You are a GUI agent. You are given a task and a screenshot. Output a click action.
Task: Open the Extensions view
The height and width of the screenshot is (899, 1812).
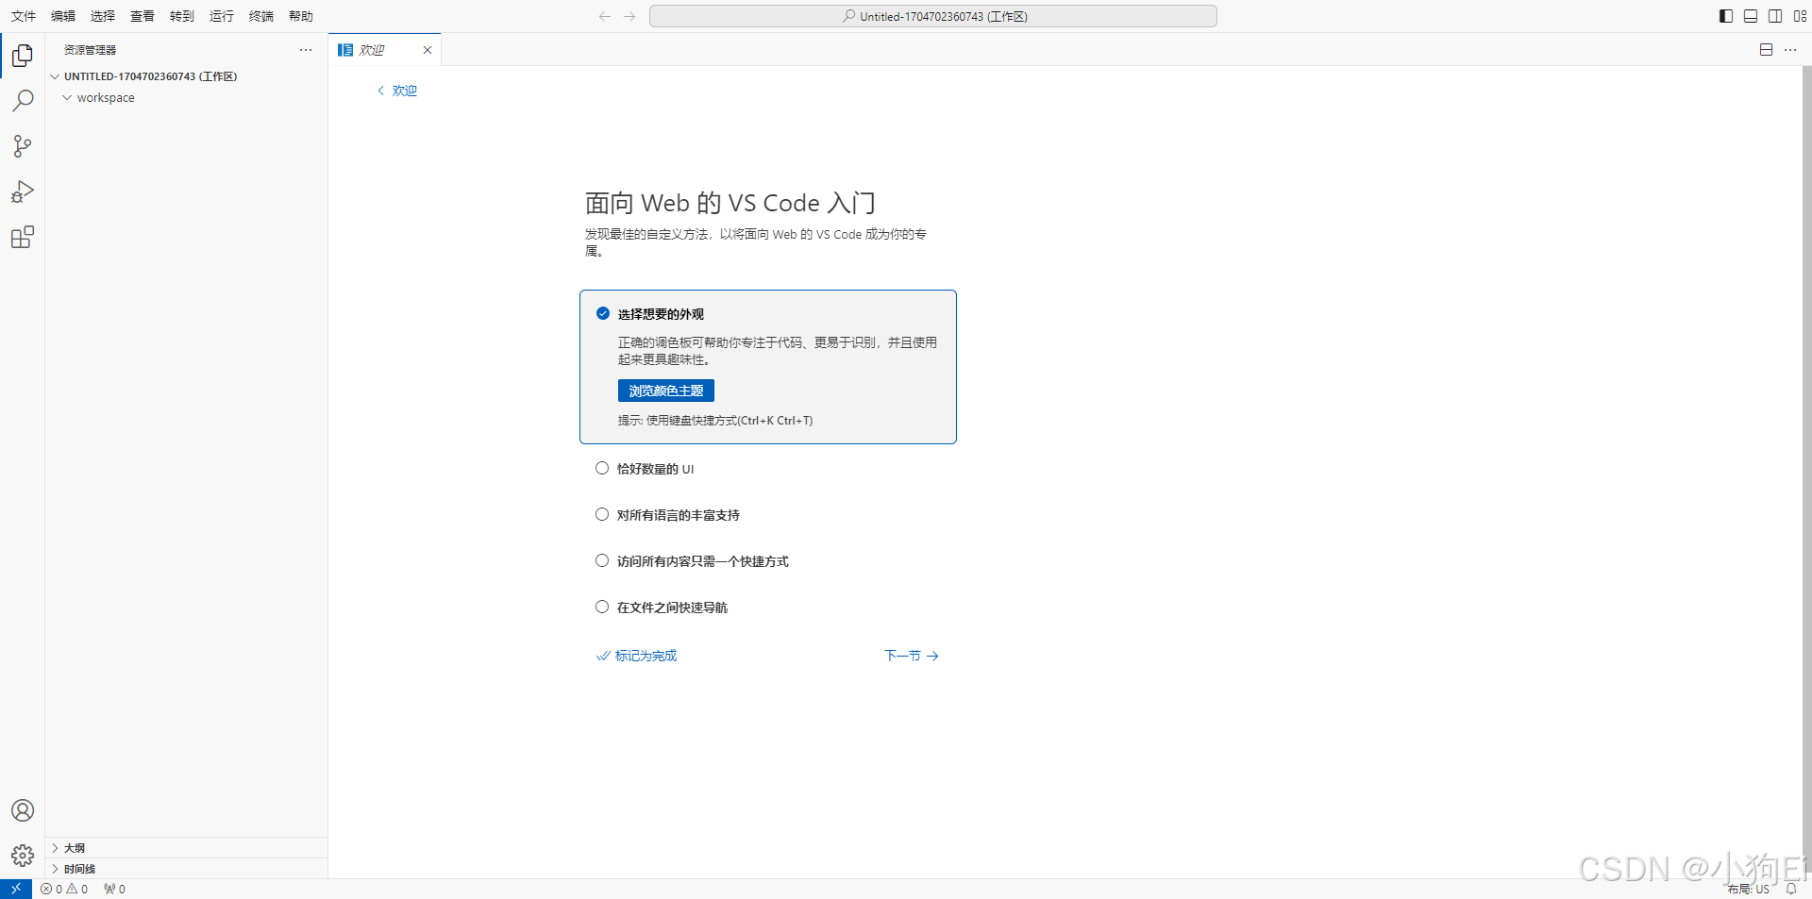click(x=23, y=237)
